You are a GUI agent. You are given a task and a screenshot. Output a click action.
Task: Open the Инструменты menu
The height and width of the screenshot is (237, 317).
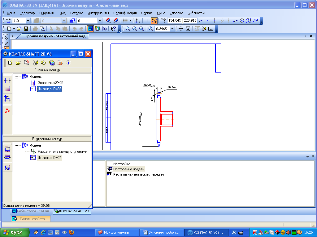(98, 13)
